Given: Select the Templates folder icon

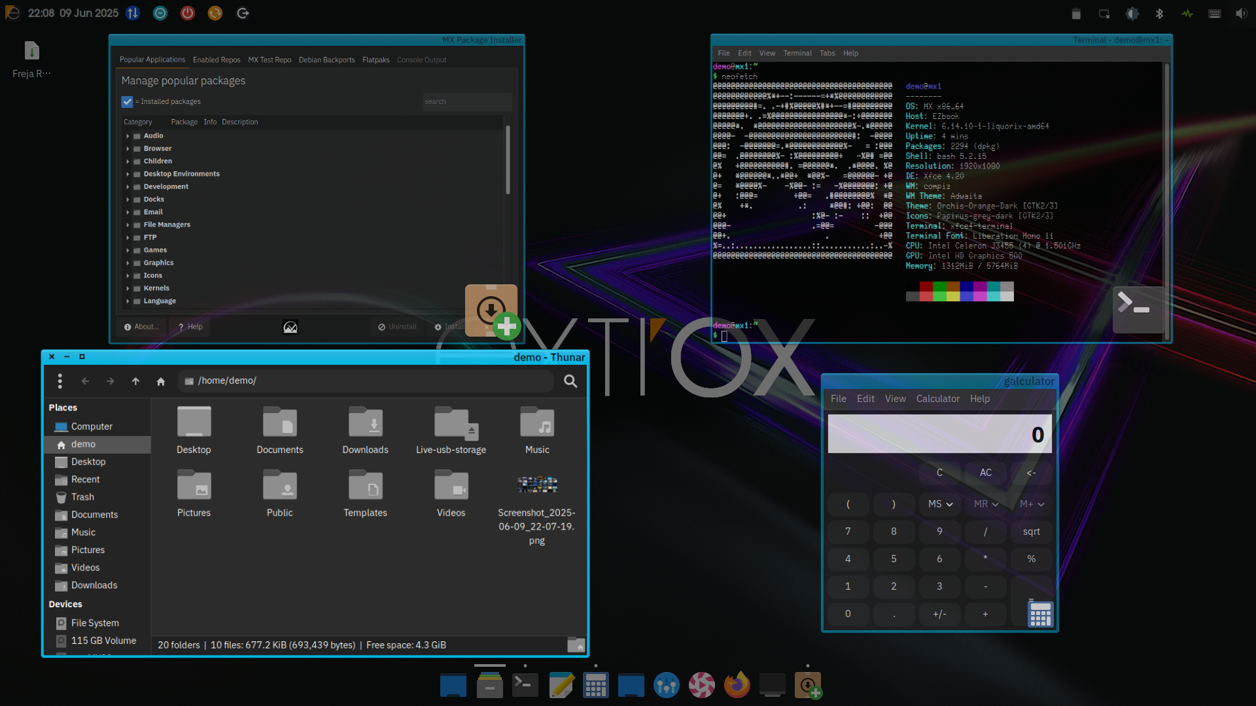Looking at the screenshot, I should [x=366, y=485].
